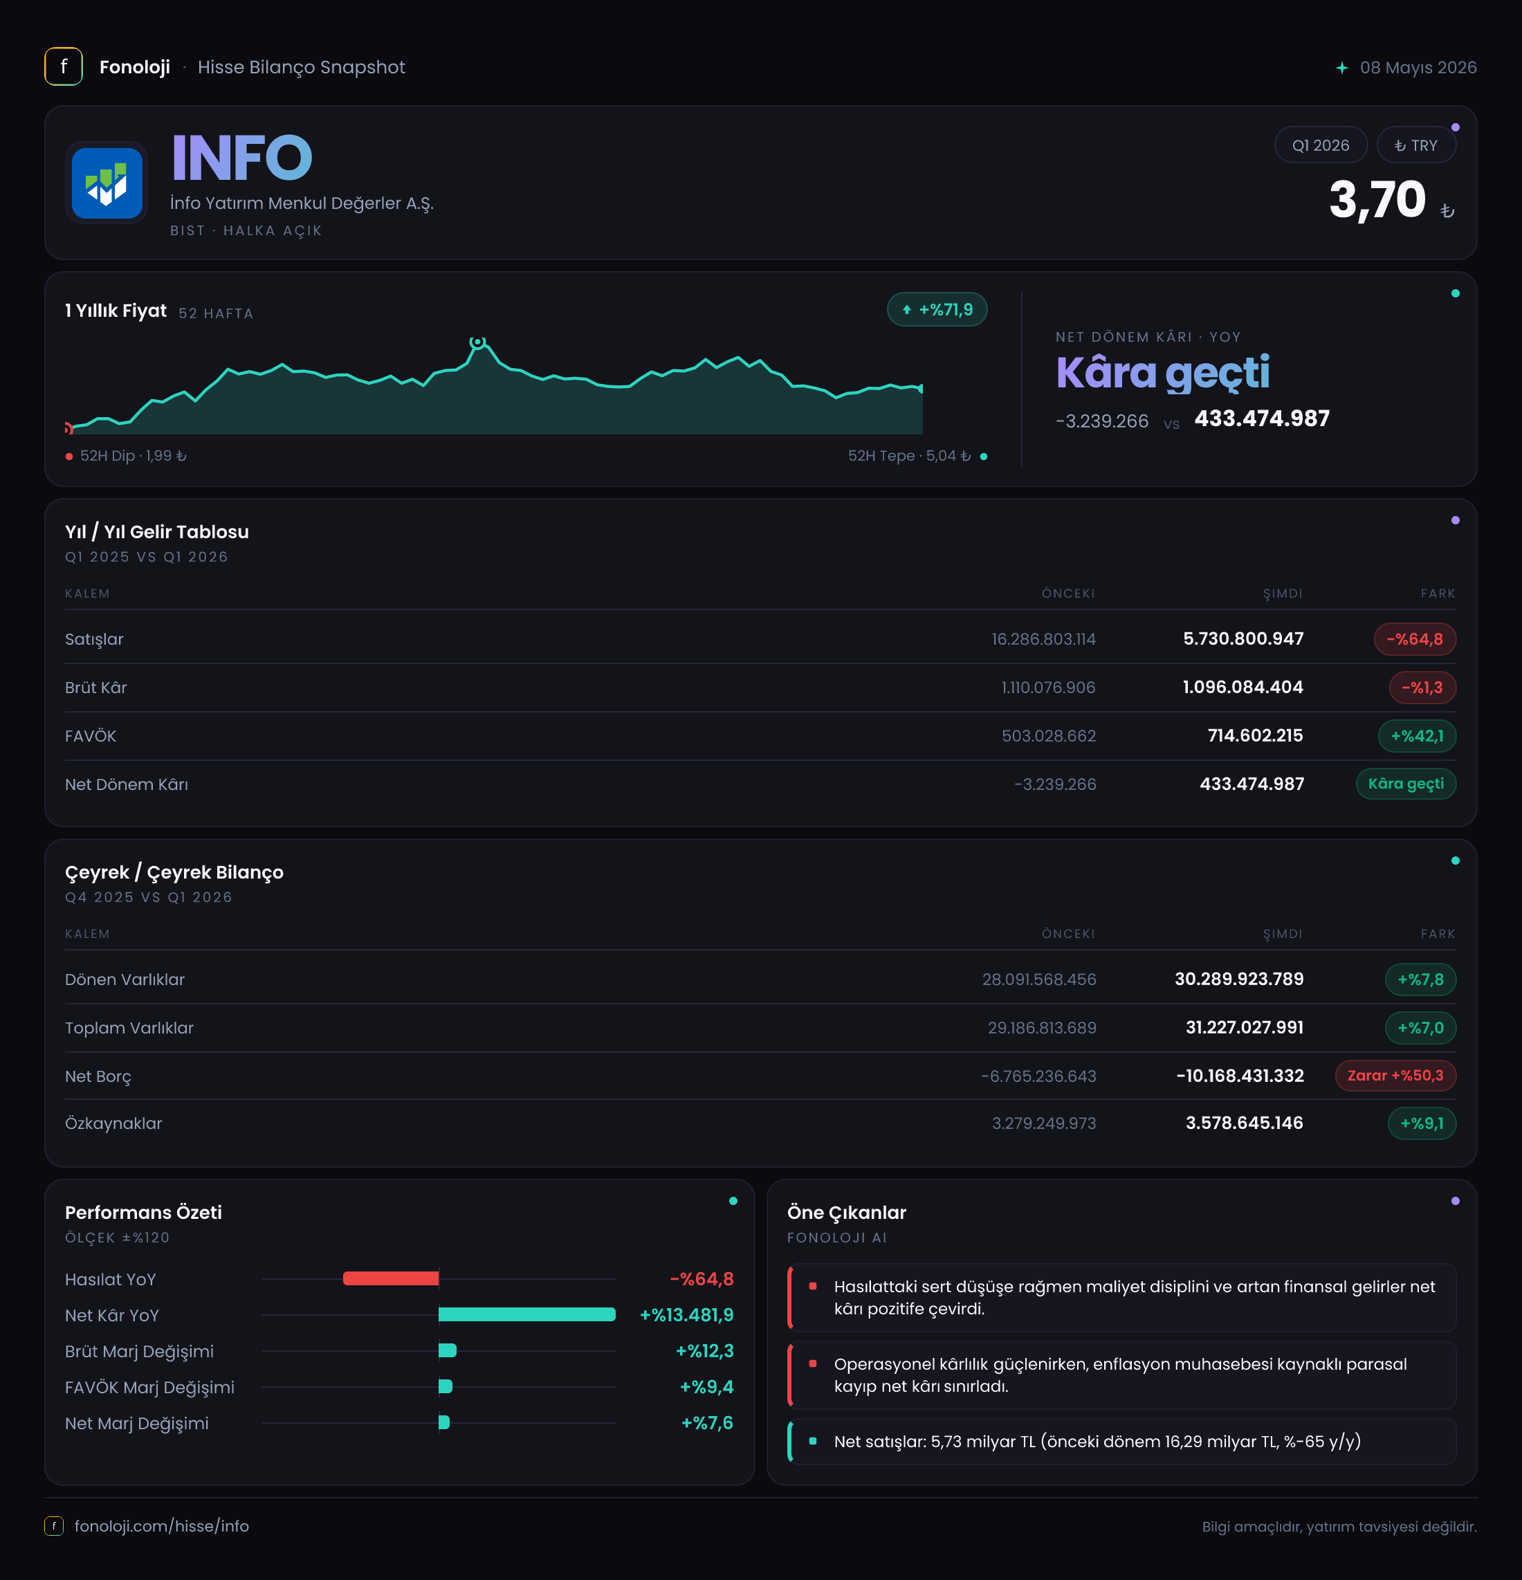
Task: Click the +%71,9 yearly change badge
Action: point(937,309)
